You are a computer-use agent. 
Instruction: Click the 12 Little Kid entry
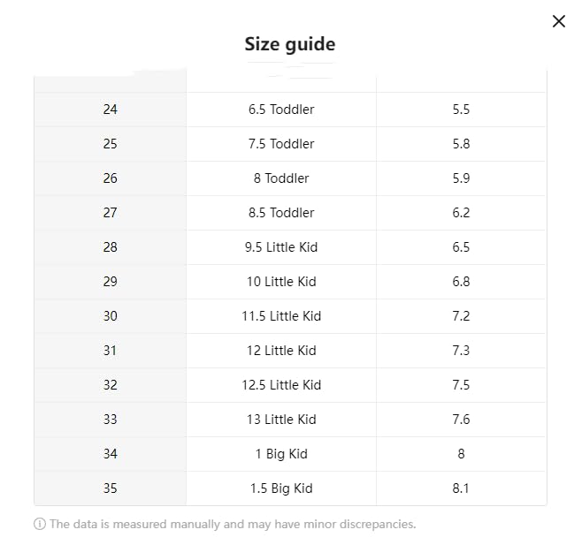(281, 351)
